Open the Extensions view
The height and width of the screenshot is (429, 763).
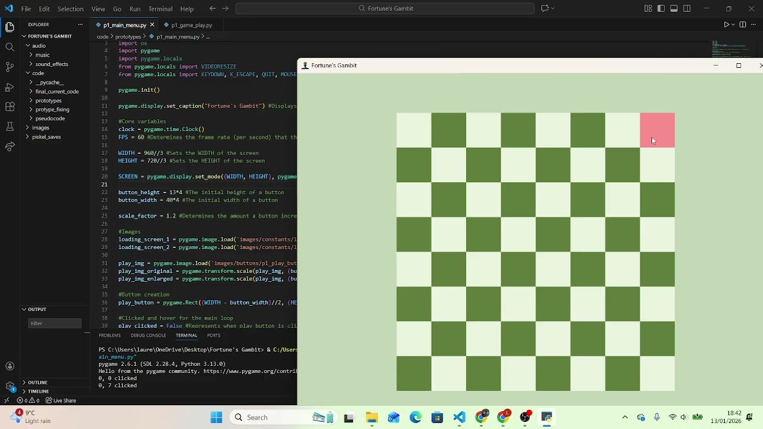(x=10, y=107)
